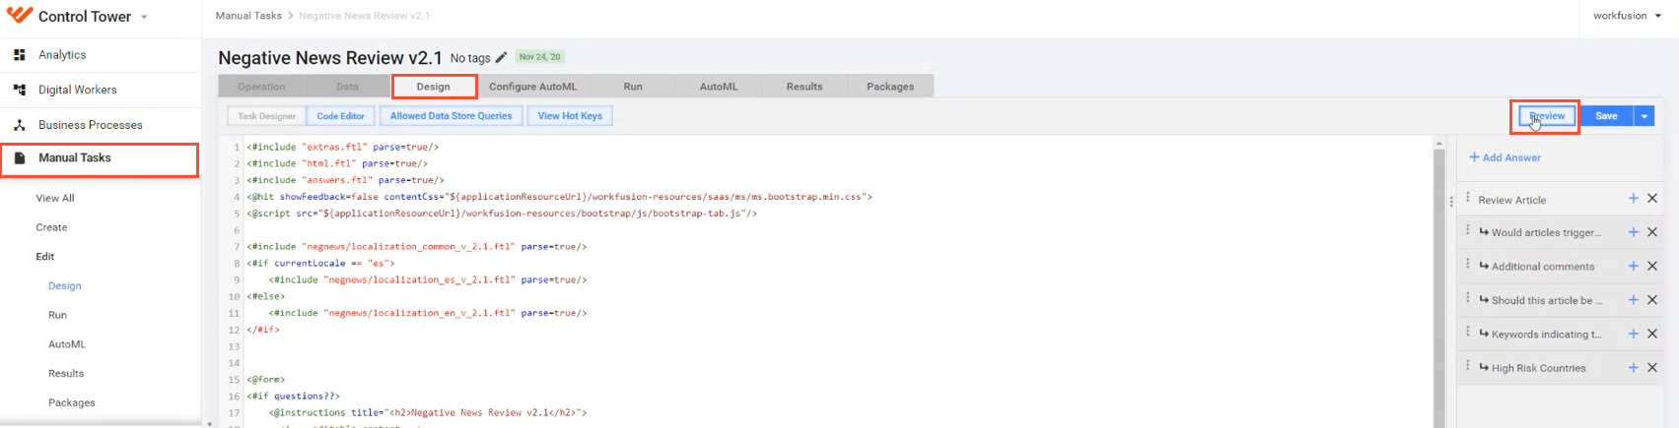Switch to the Operation tab

(261, 87)
